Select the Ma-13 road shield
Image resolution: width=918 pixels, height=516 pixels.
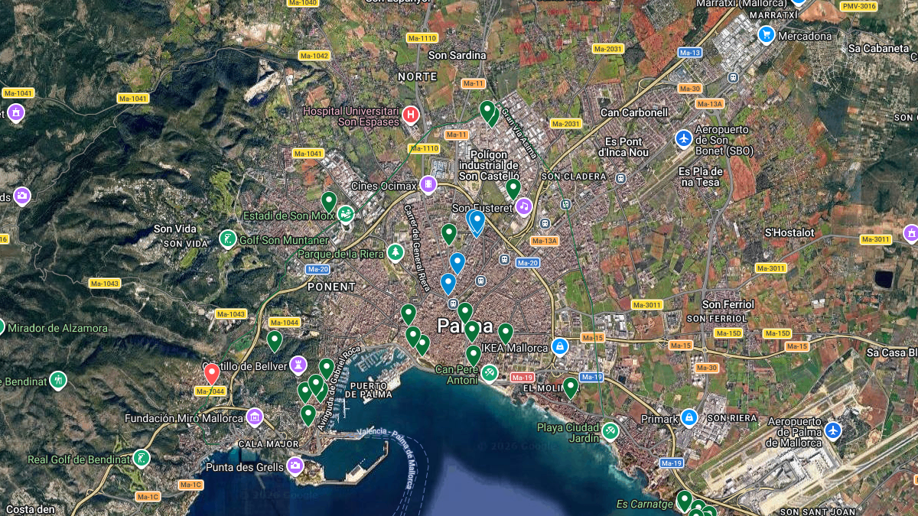[x=690, y=53]
